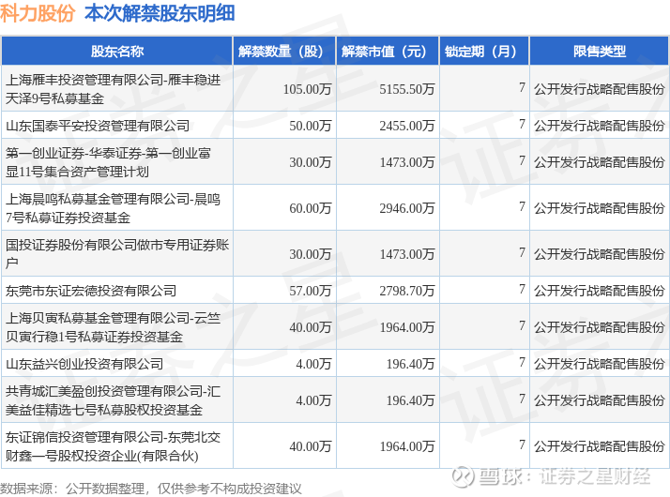
Task: Click shareholder 山东益兴创业投资有限公司
Action: click(84, 364)
